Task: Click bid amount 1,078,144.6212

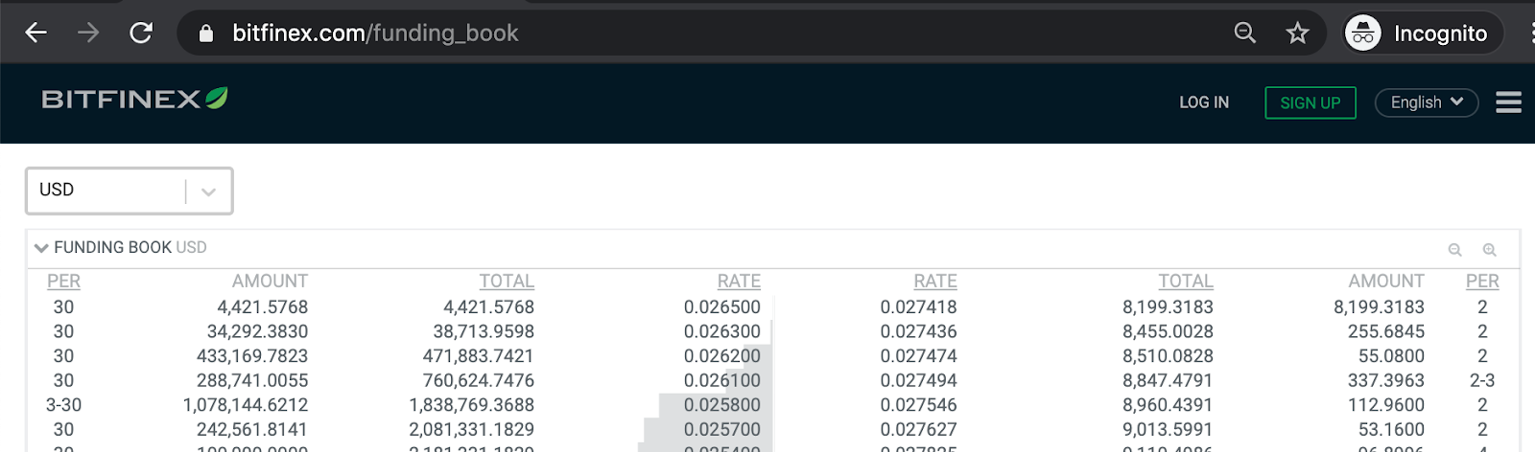Action: (x=246, y=405)
